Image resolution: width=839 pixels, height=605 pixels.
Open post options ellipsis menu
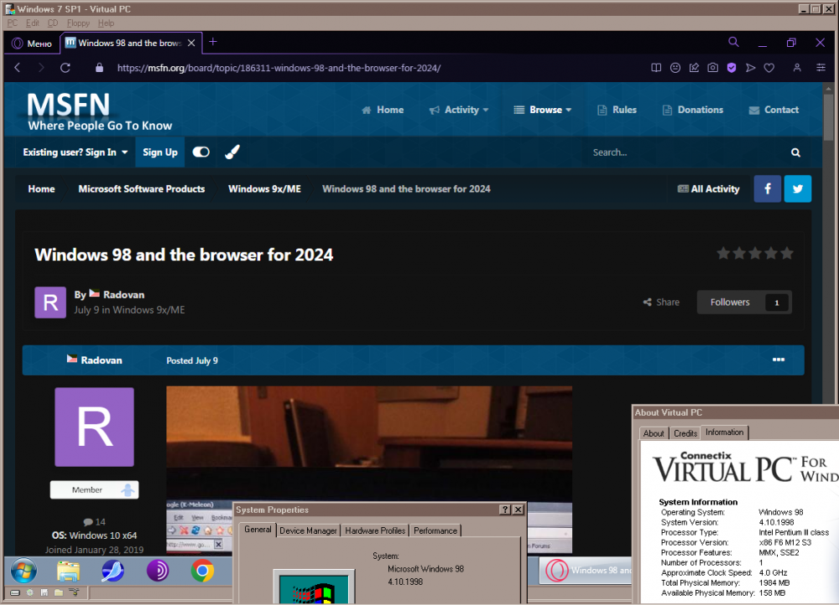point(779,360)
